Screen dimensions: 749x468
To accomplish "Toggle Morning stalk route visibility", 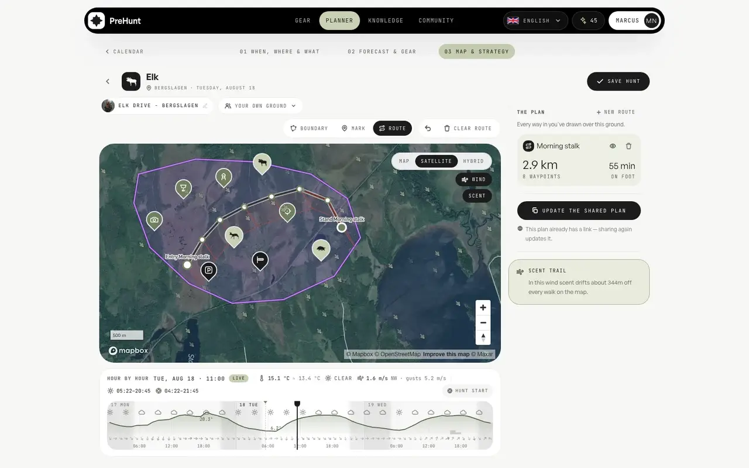I will click(x=613, y=146).
